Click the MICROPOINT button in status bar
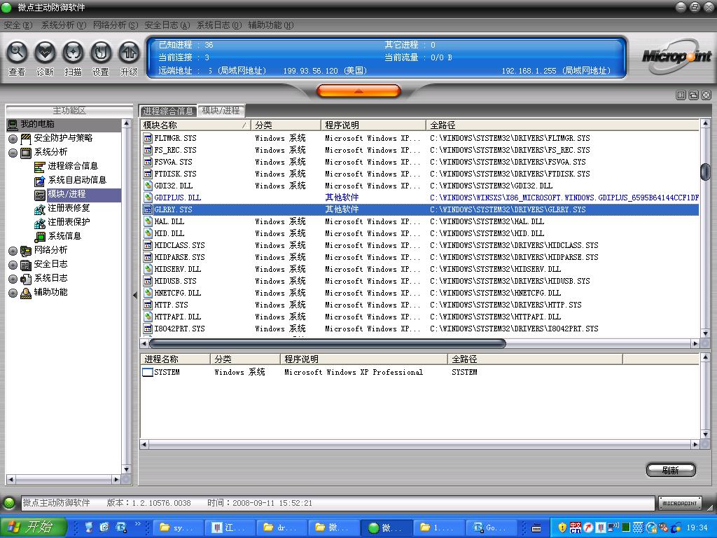Screen dimensions: 717x538 (x=680, y=503)
